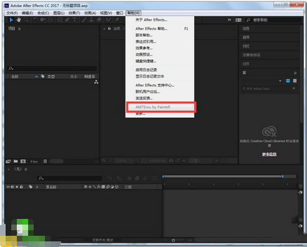Select the Hand tool
The height and width of the screenshot is (247, 307).
coord(19,20)
